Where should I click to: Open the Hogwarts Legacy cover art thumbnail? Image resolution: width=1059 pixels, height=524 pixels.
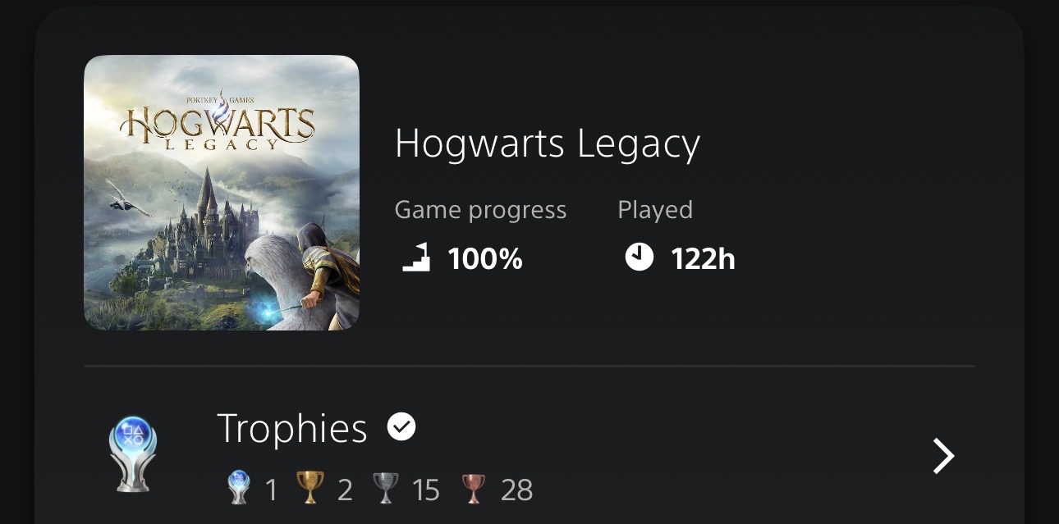pos(222,193)
